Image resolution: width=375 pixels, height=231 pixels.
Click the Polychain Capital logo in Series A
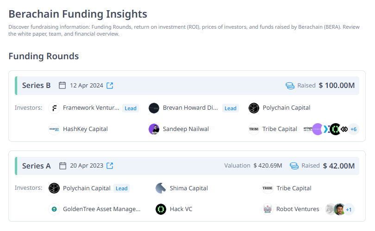click(x=54, y=188)
